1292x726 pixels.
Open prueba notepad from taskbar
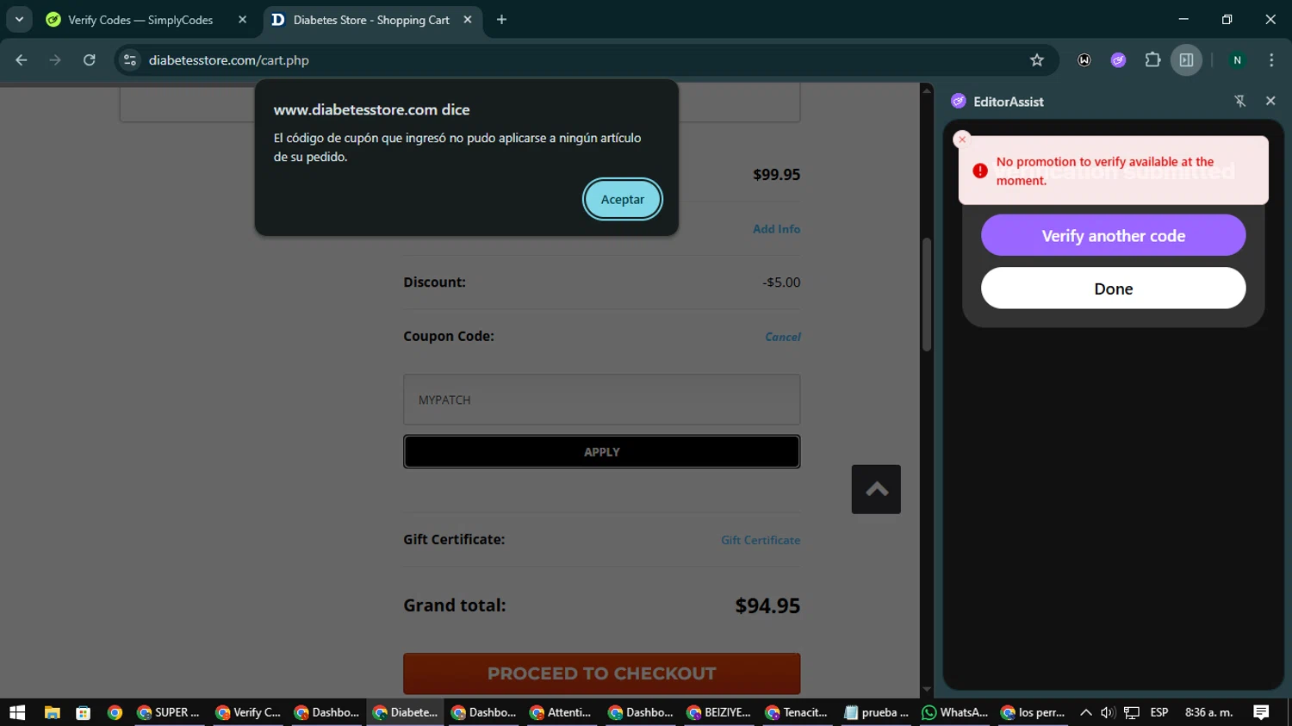[876, 712]
